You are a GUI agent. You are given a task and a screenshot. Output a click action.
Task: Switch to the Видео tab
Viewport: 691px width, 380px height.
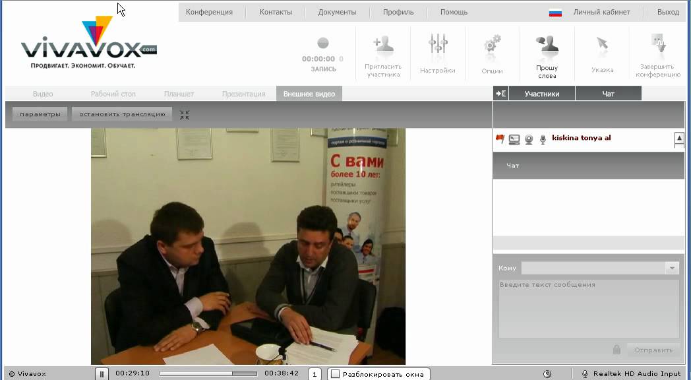pyautogui.click(x=43, y=94)
